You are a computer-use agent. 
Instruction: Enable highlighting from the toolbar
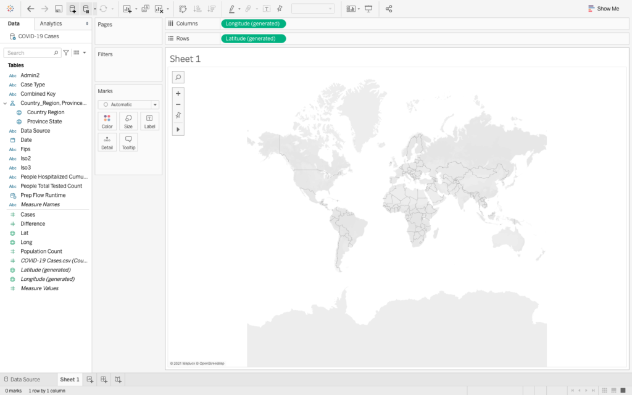point(231,9)
